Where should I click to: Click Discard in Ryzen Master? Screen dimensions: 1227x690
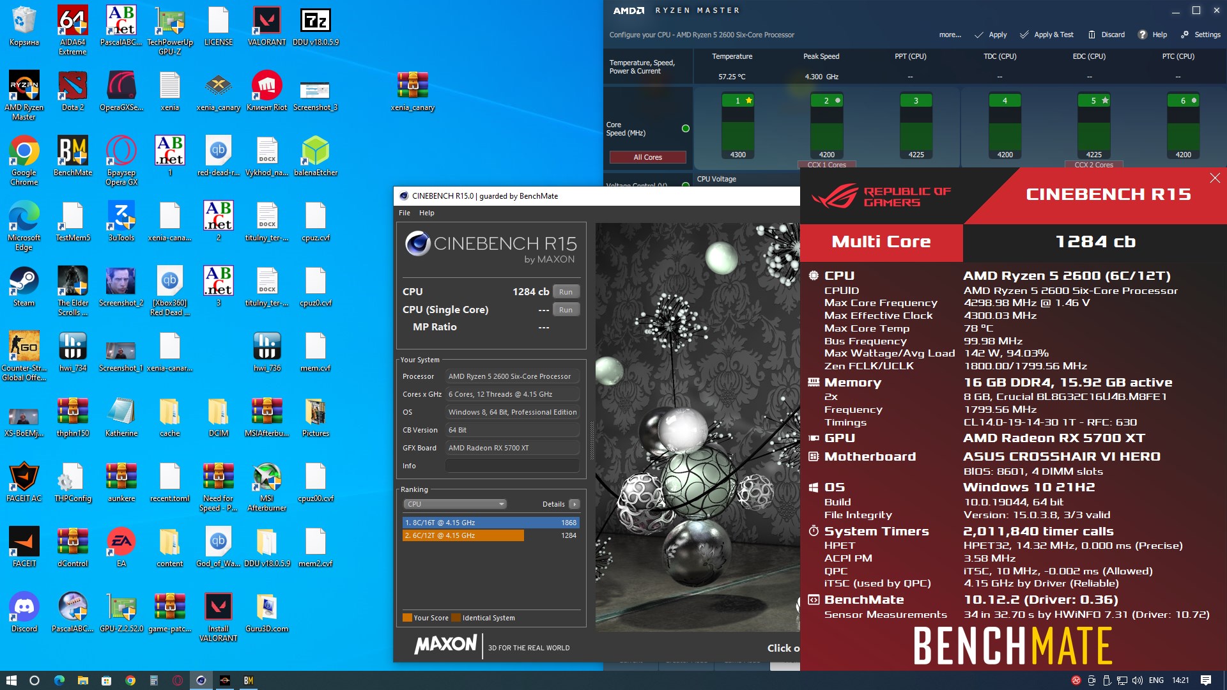click(x=1106, y=34)
